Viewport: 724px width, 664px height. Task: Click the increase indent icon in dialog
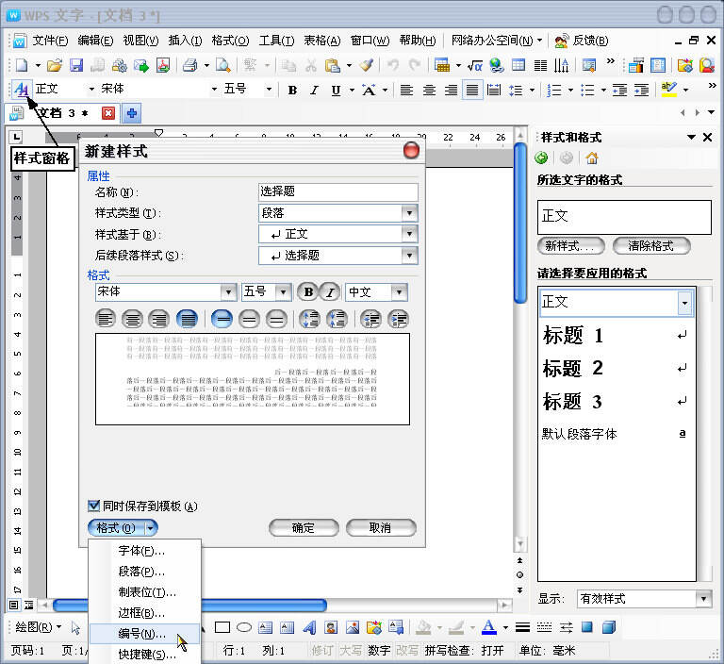point(398,319)
